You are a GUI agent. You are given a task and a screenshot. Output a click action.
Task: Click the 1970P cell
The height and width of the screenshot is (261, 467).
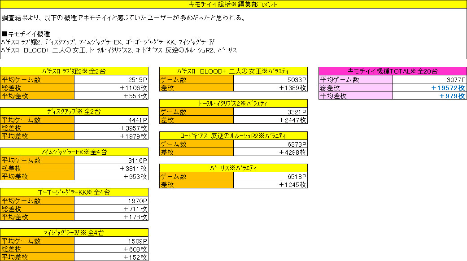[x=111, y=200]
